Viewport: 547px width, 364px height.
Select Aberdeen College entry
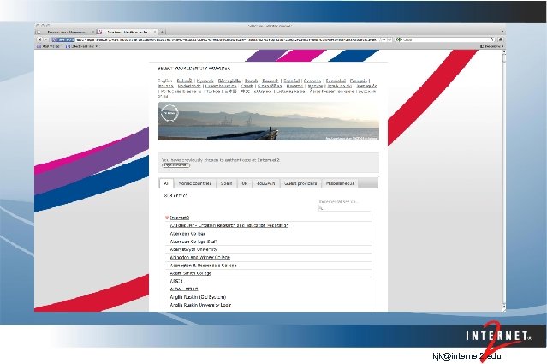187,234
